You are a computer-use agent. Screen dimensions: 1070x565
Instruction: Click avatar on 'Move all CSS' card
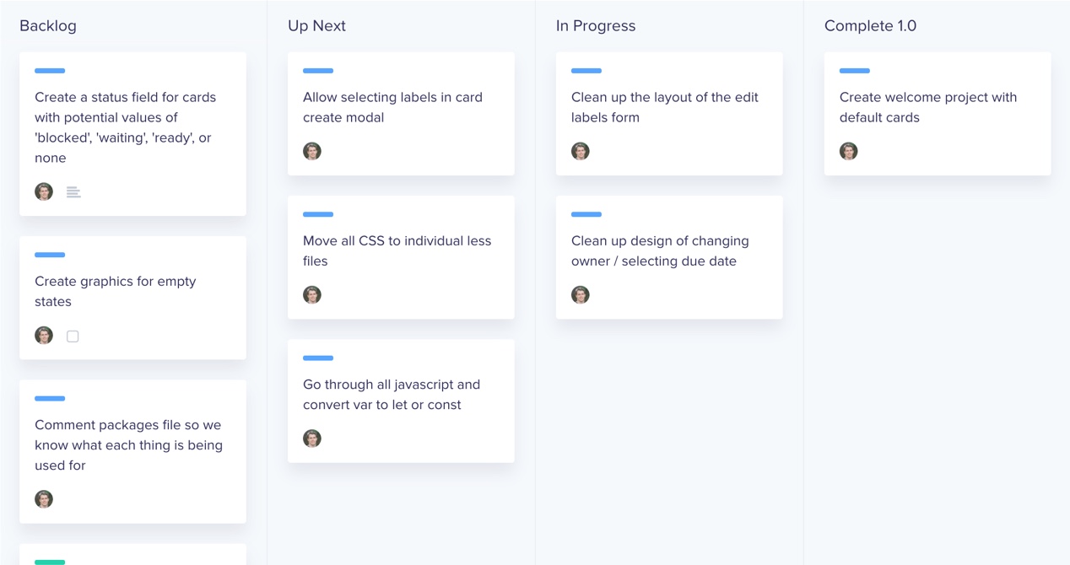[312, 295]
